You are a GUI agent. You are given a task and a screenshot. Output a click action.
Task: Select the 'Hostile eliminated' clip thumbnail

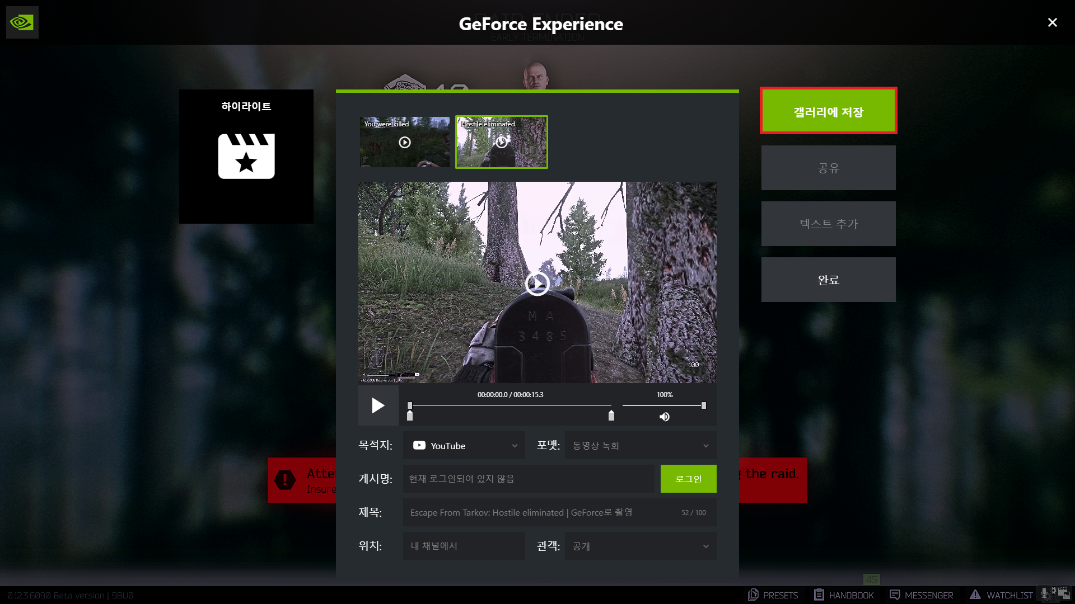[501, 142]
